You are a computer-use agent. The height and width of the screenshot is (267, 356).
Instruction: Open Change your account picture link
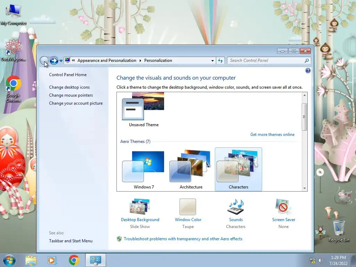76,103
